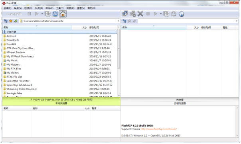Open the View (V) menu
241x144 pixels.
pyautogui.click(x=81, y=8)
